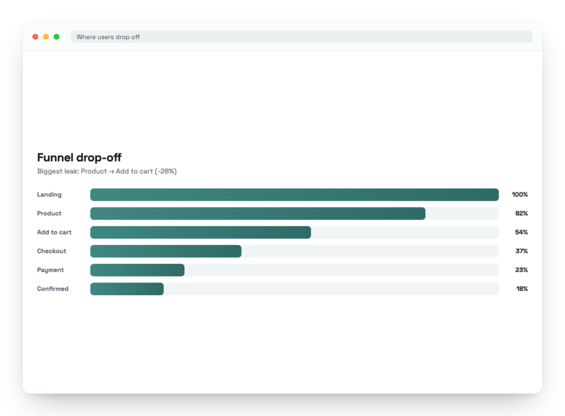565x416 pixels.
Task: Click the yellow minimize window dot
Action: point(46,37)
